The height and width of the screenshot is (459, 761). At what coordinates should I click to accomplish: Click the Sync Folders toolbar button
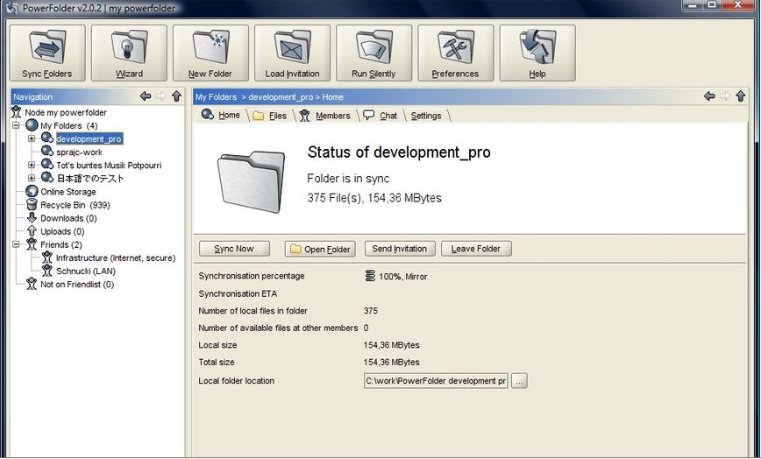pyautogui.click(x=47, y=53)
